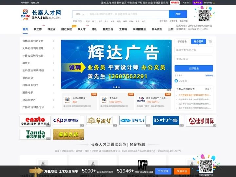Click the orange 快速注册 button
Viewport: 236px width, 177px height.
(182, 171)
